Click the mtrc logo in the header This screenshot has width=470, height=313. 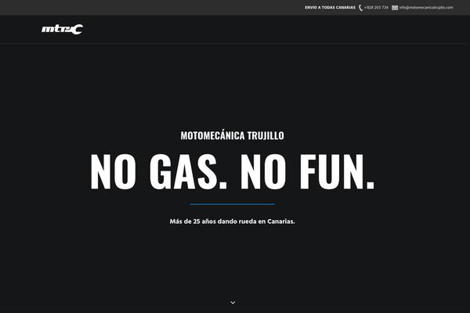[63, 29]
